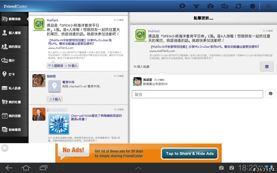The image size is (277, 173).
Task: Open 我的社團 in the sidebar
Action: tap(14, 102)
